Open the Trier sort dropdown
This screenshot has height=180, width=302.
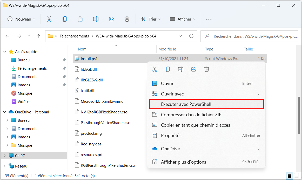coord(151,19)
